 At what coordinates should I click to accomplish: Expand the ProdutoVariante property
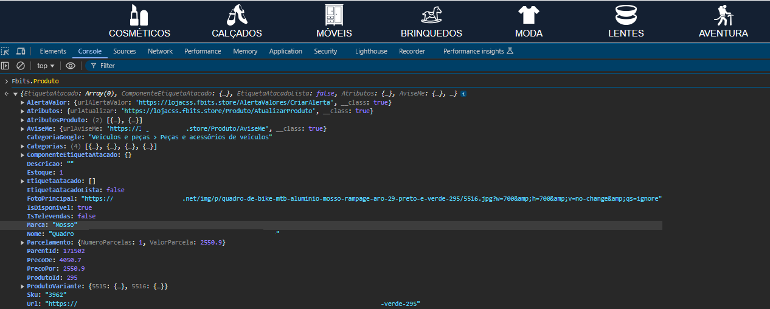(23, 286)
